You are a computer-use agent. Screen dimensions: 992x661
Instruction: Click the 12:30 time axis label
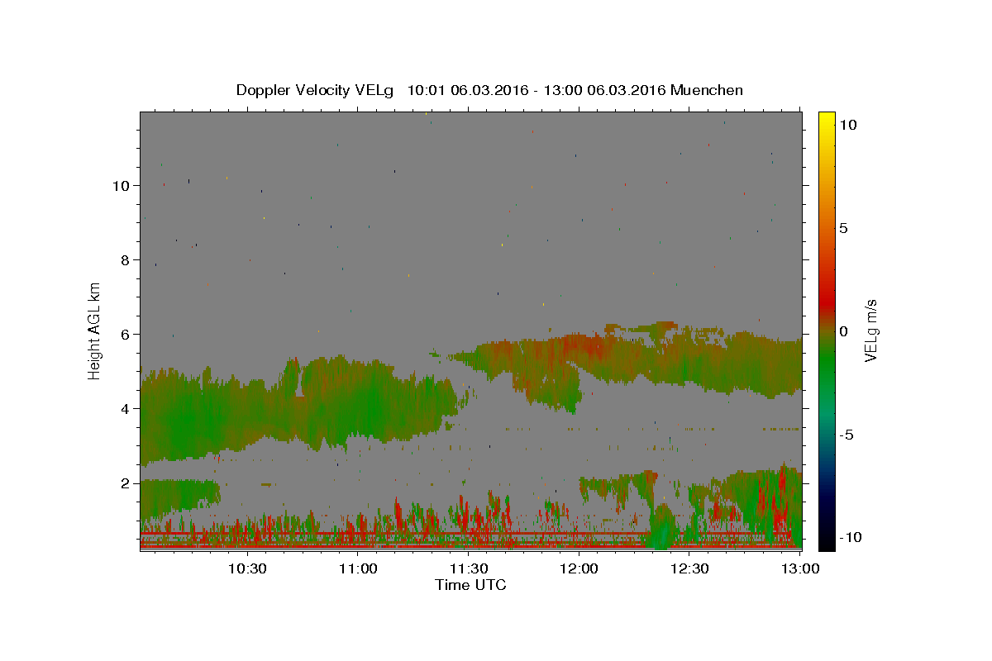689,568
